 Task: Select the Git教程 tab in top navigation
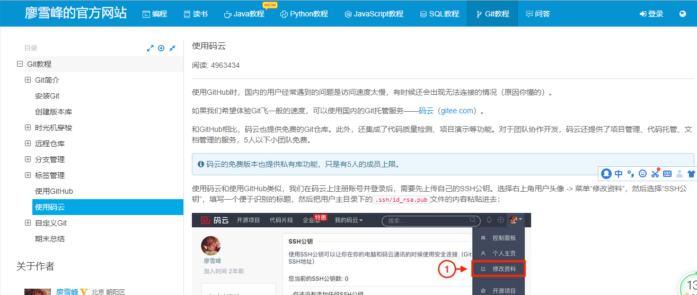tap(492, 14)
